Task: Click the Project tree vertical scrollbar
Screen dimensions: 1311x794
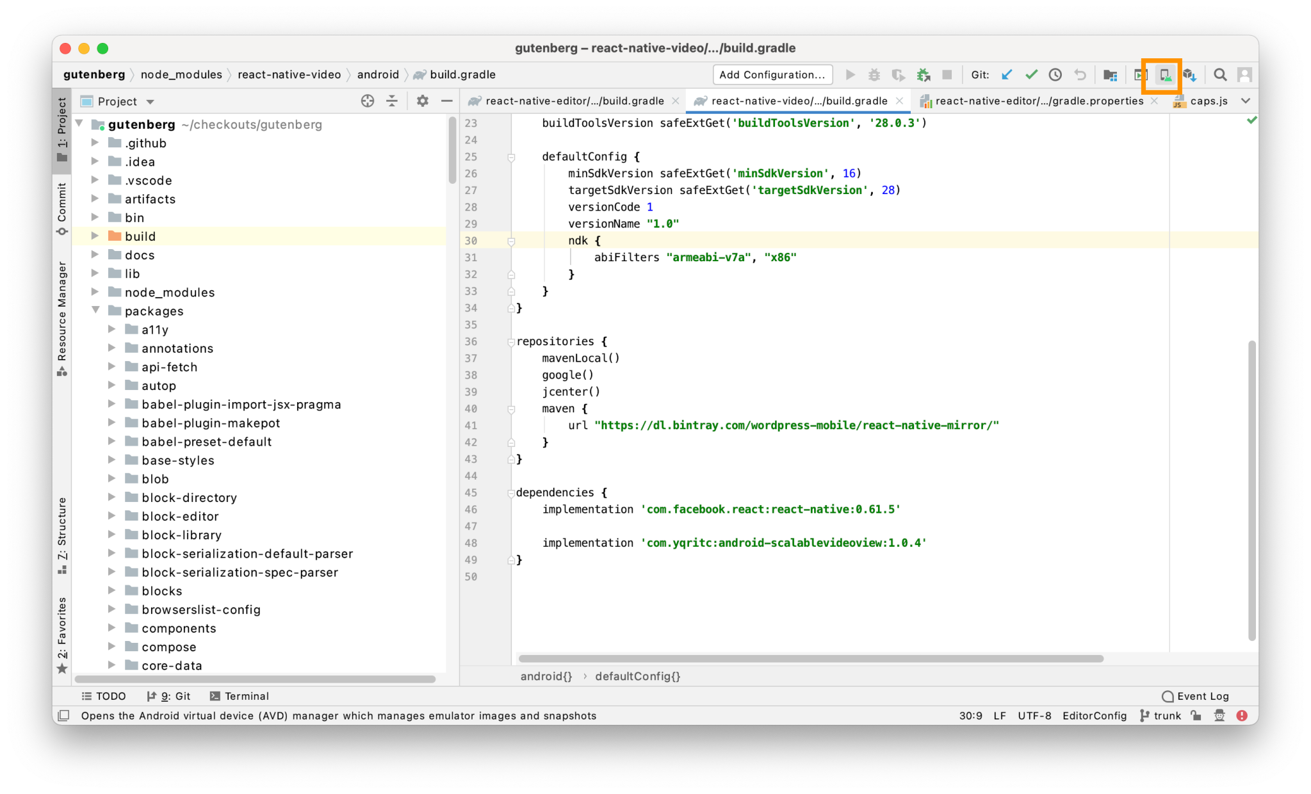Action: (x=452, y=150)
